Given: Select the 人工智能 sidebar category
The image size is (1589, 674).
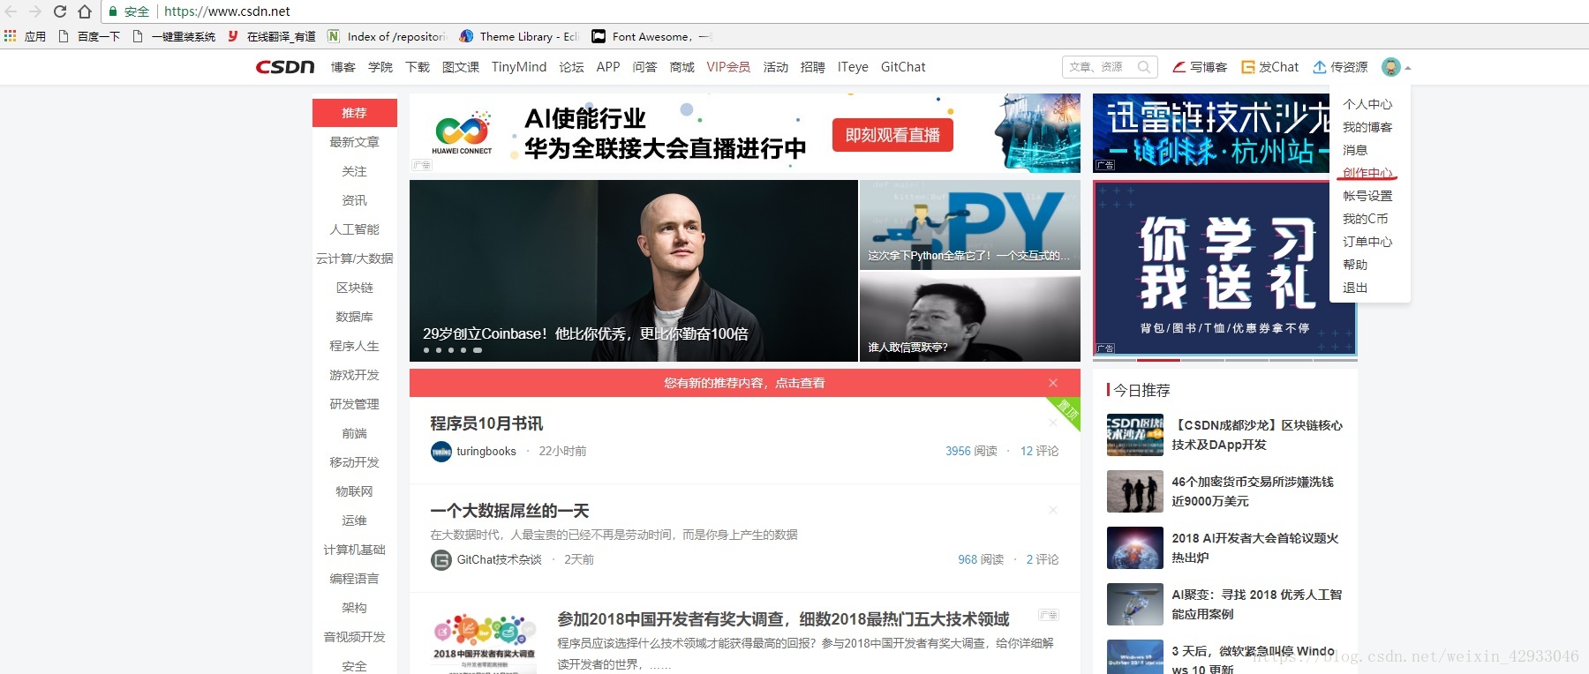Looking at the screenshot, I should tap(355, 229).
